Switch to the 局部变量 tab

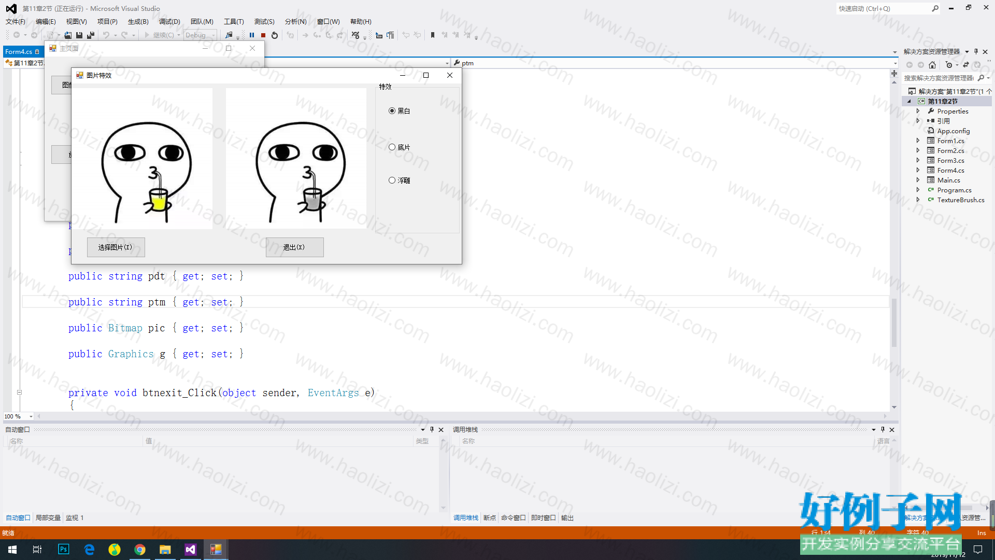[48, 517]
